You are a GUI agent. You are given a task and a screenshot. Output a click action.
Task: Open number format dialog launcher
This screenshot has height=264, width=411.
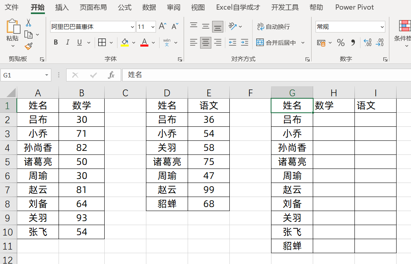pos(385,59)
